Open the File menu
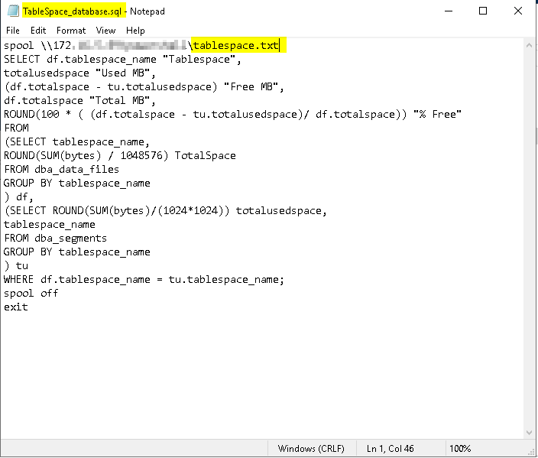This screenshot has height=458, width=538. click(x=13, y=31)
